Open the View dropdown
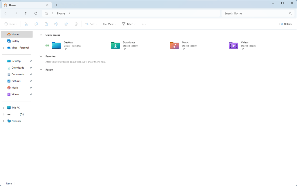 pos(109,24)
